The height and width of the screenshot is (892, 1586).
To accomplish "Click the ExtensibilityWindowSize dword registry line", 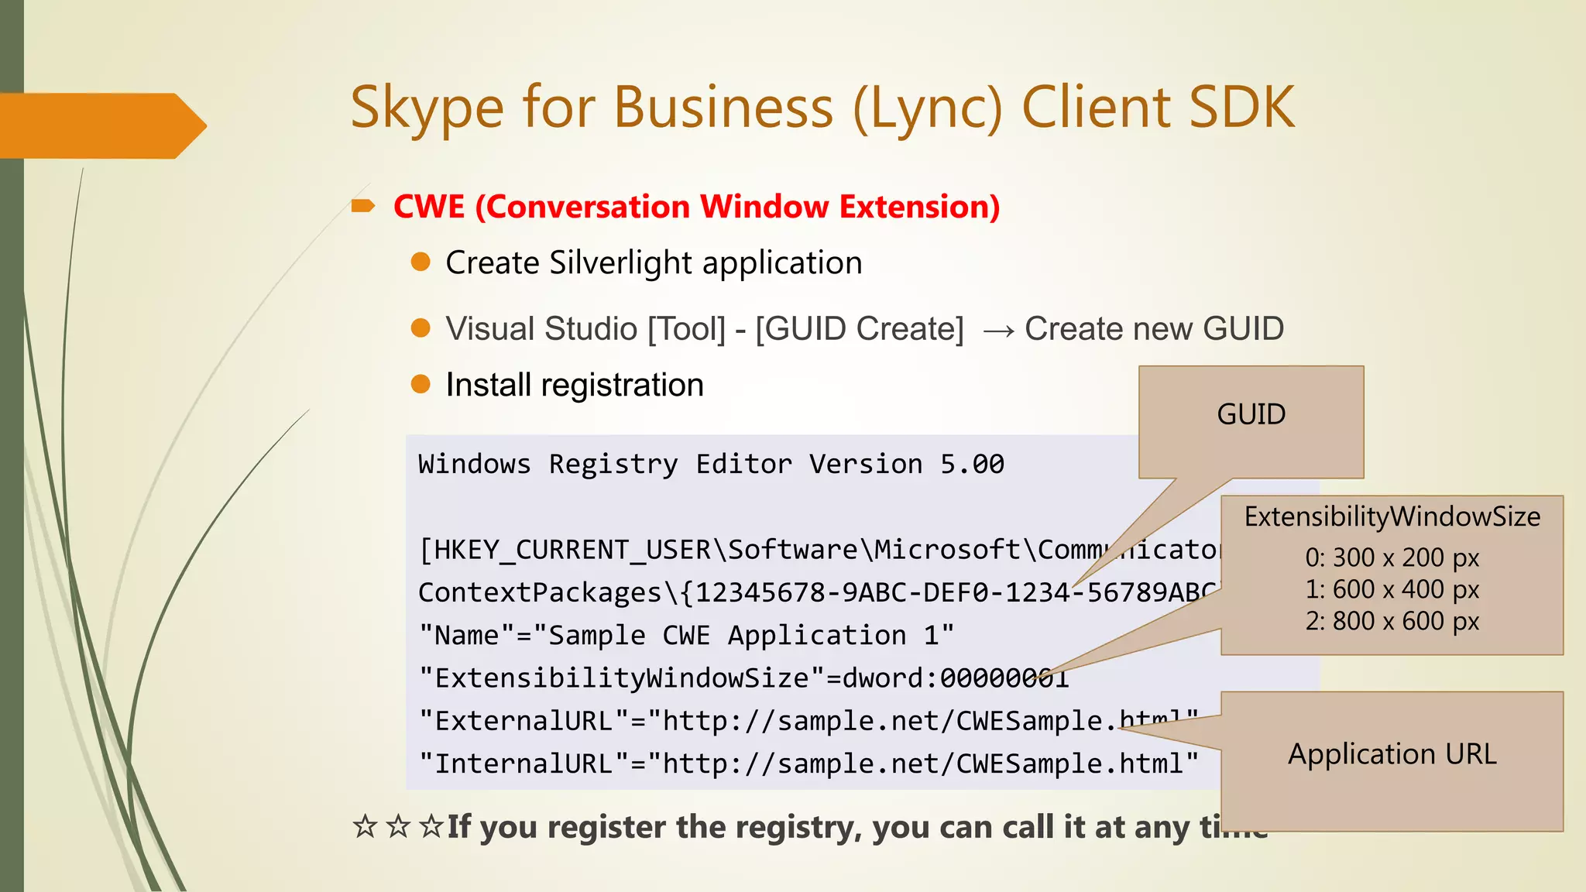I will (x=743, y=678).
